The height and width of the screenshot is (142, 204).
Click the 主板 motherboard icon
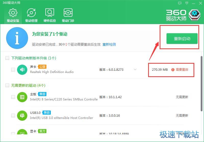(22, 97)
